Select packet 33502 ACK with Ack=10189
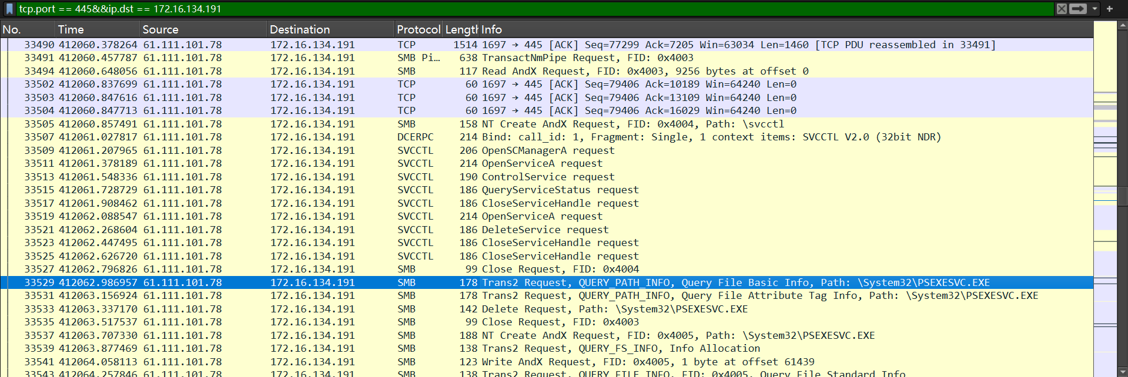 [x=547, y=84]
